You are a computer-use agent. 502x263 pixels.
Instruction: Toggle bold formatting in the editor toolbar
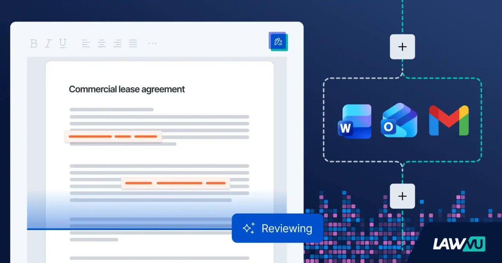click(x=34, y=43)
